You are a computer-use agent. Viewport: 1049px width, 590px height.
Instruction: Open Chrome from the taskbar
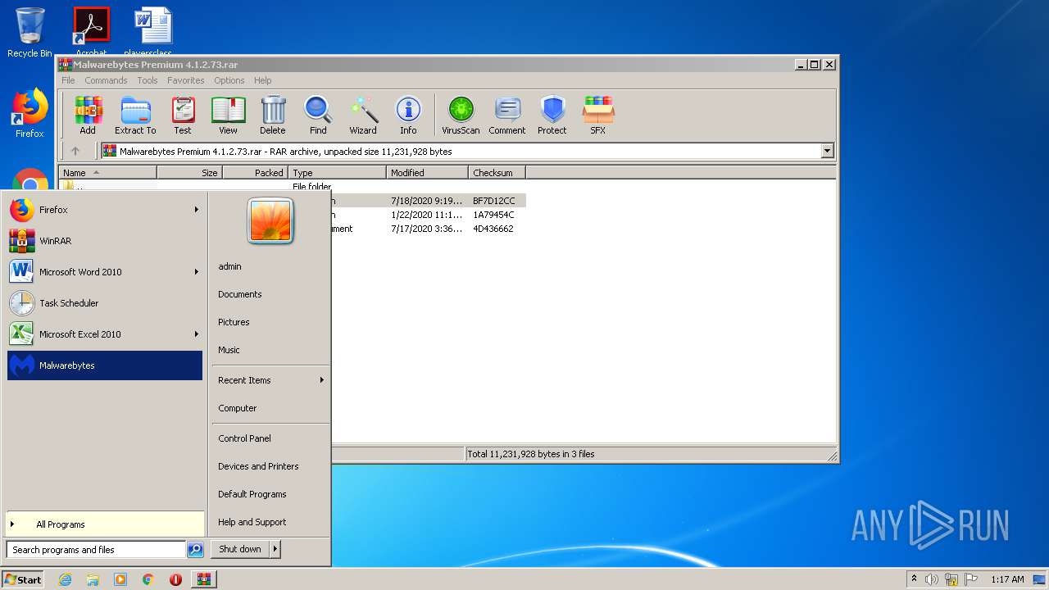tap(148, 579)
